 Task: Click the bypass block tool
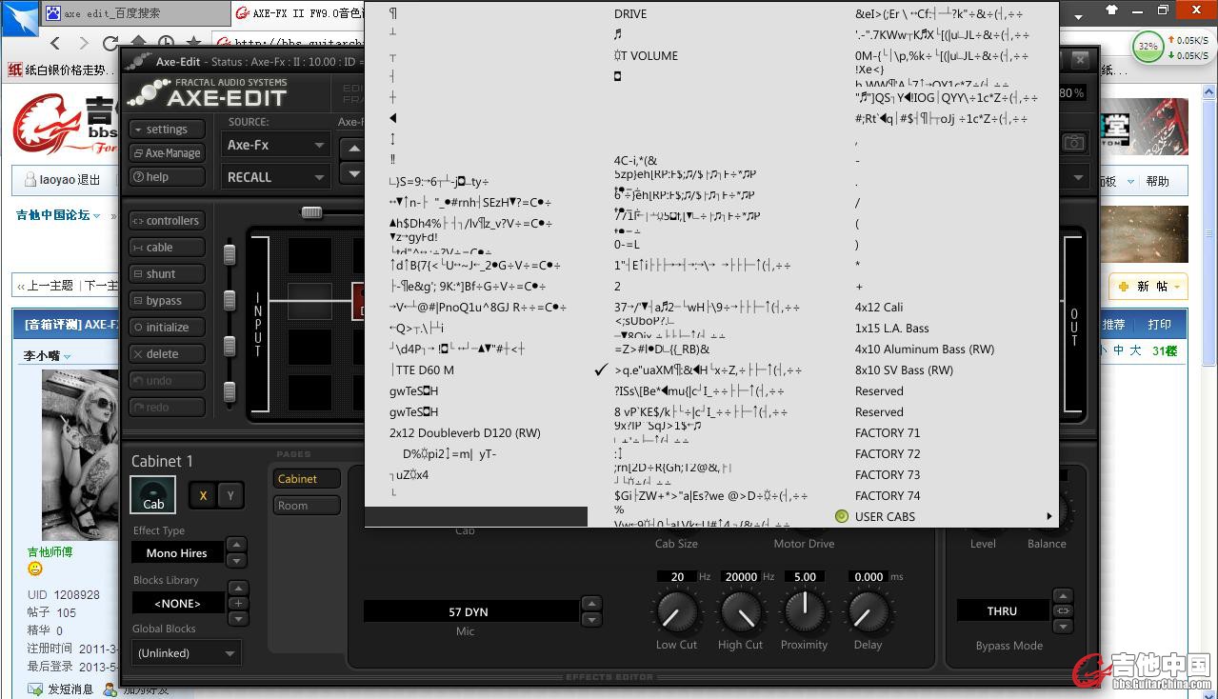point(168,301)
